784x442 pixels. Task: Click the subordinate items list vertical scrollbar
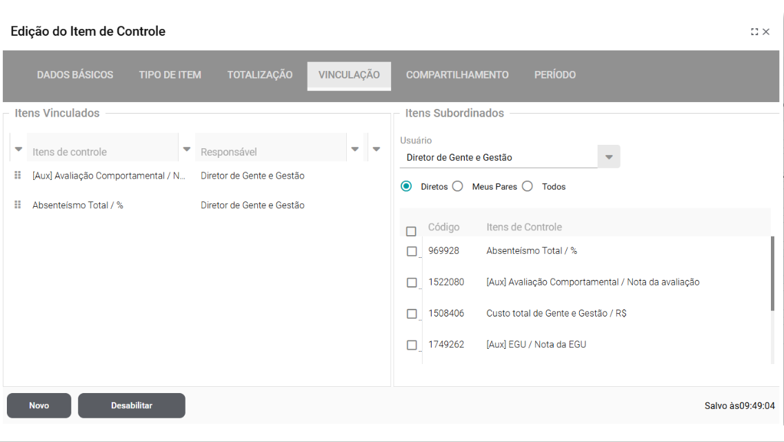(772, 273)
